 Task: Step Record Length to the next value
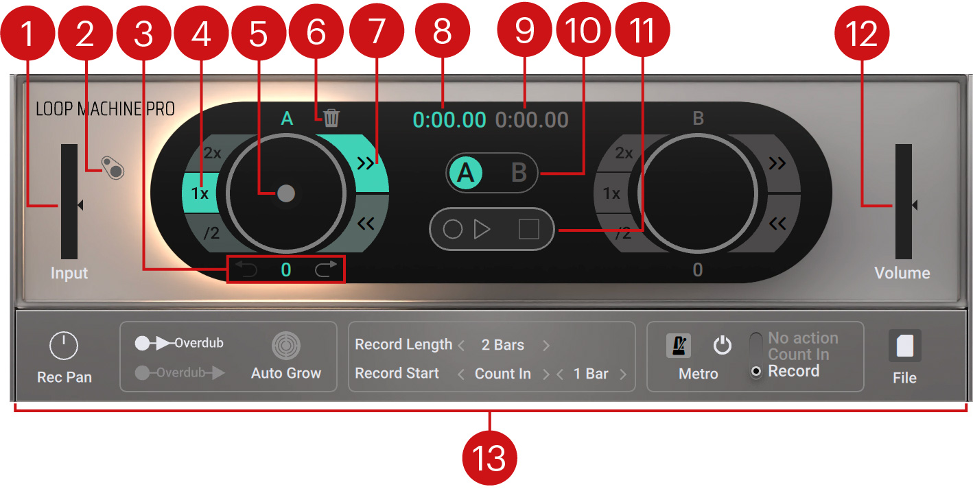pos(547,344)
